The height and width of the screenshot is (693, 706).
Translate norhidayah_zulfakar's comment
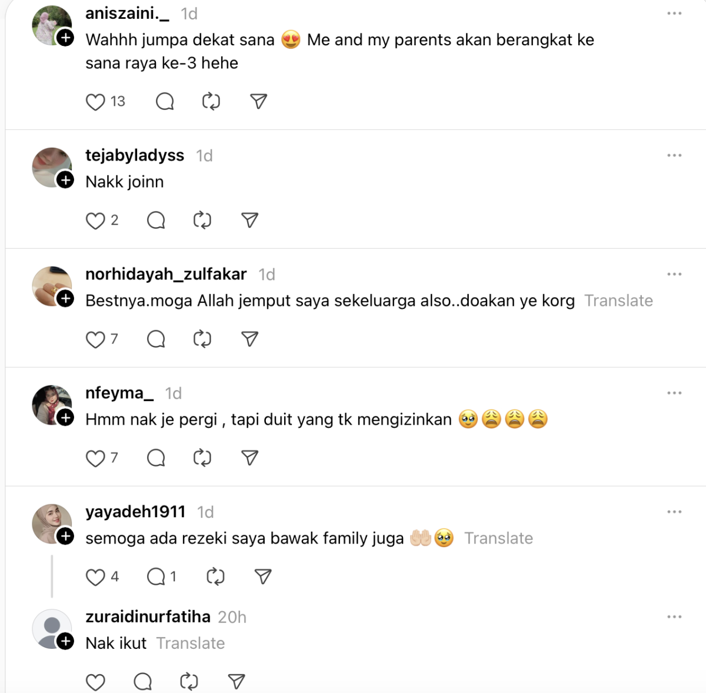click(618, 301)
